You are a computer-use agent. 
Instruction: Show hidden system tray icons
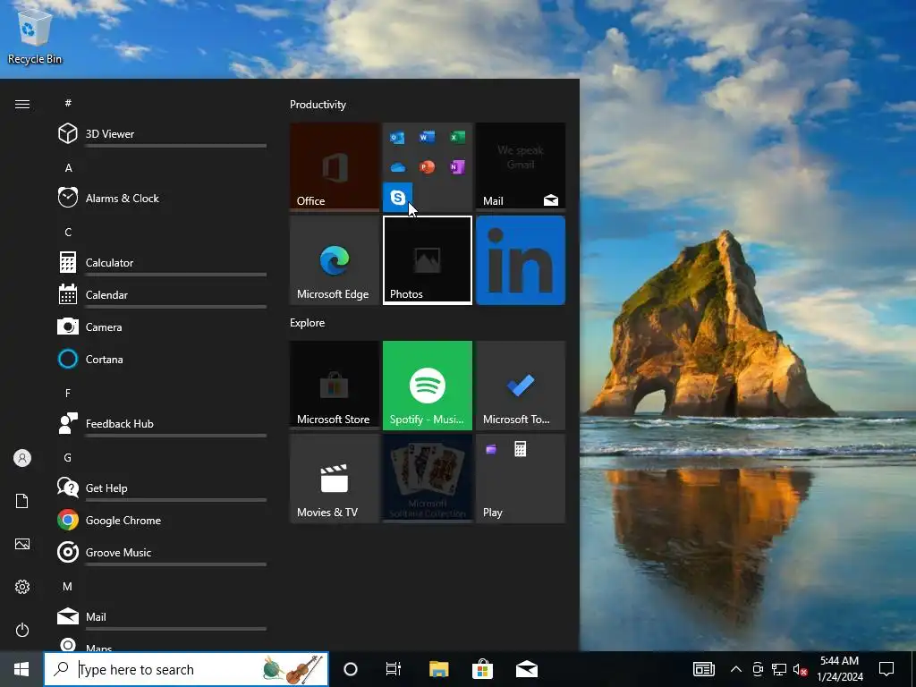[736, 669]
